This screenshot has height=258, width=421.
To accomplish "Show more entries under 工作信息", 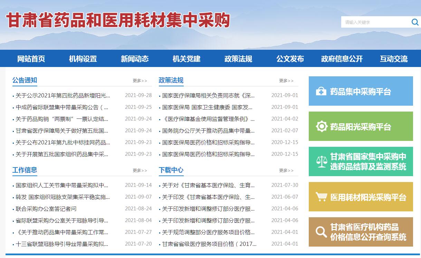I will 140,171.
